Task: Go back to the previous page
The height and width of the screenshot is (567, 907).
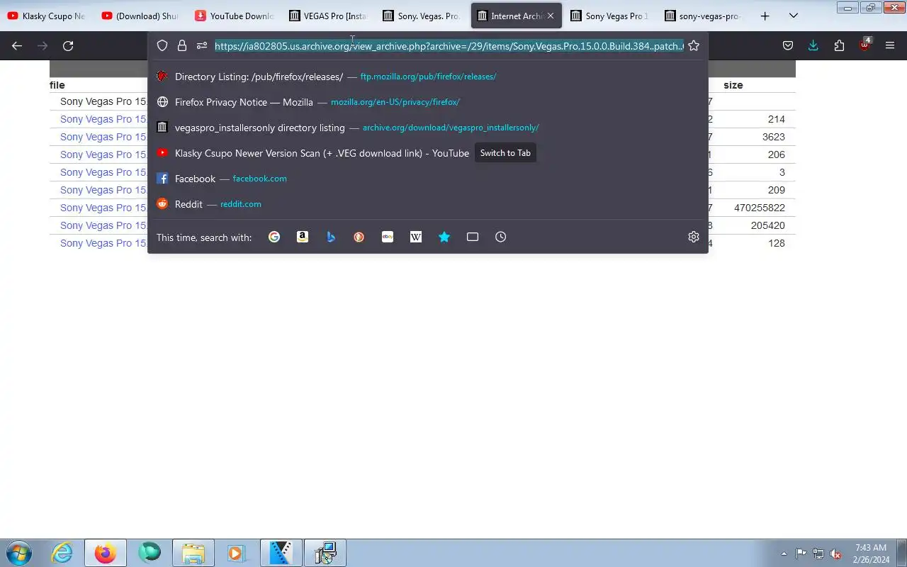Action: [17, 45]
